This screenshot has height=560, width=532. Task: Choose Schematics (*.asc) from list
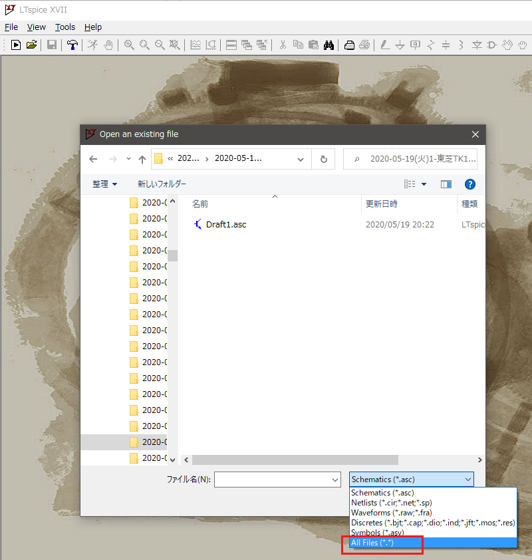pos(433,493)
